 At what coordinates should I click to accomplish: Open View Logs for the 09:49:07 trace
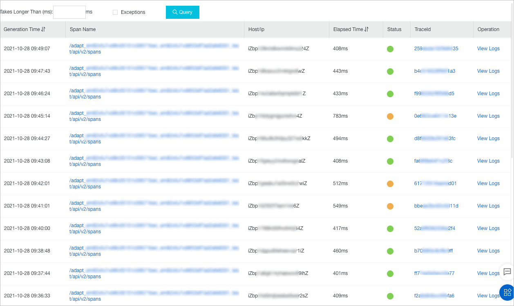[488, 48]
